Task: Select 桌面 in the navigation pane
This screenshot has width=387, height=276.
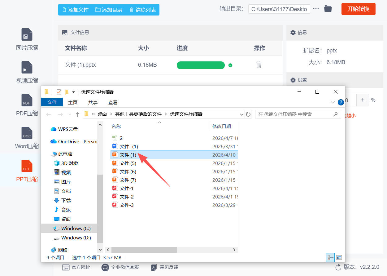Action: coord(62,219)
